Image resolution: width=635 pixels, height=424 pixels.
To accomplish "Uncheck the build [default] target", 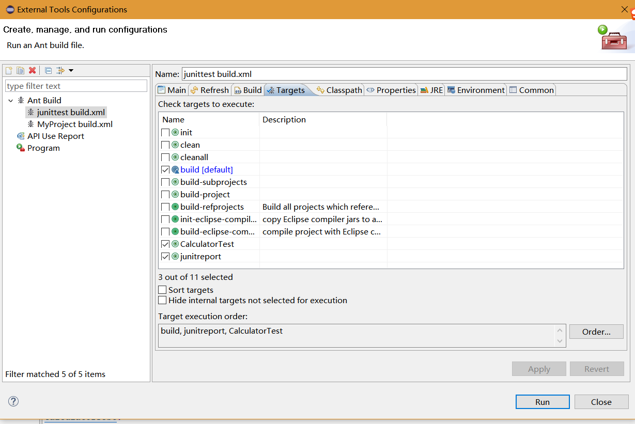I will (165, 169).
